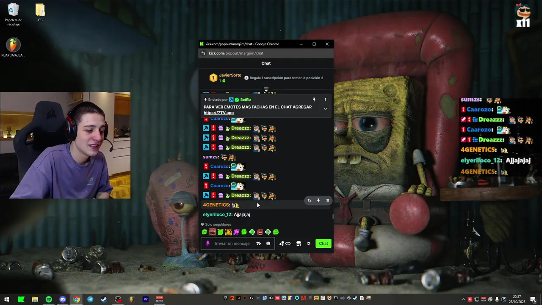Open File Explorer from taskbar
The image size is (542, 305).
coord(35,299)
